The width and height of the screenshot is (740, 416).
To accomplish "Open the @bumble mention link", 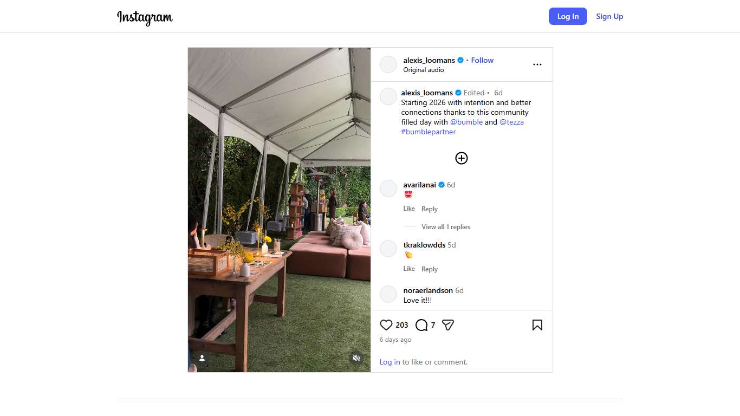I will click(x=466, y=122).
